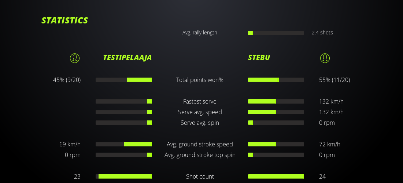Click Testipelaaja's profile icon

[75, 58]
